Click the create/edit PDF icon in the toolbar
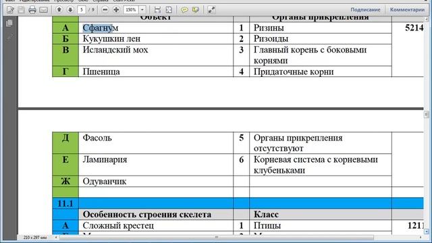 pyautogui.click(x=11, y=10)
